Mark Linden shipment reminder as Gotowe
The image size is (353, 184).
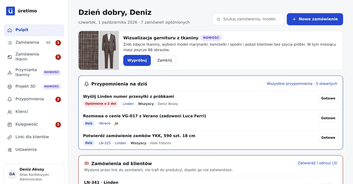tap(328, 98)
